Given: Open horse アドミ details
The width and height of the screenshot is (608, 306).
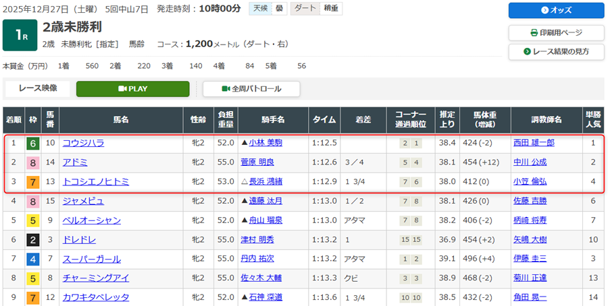Looking at the screenshot, I should pyautogui.click(x=75, y=162).
